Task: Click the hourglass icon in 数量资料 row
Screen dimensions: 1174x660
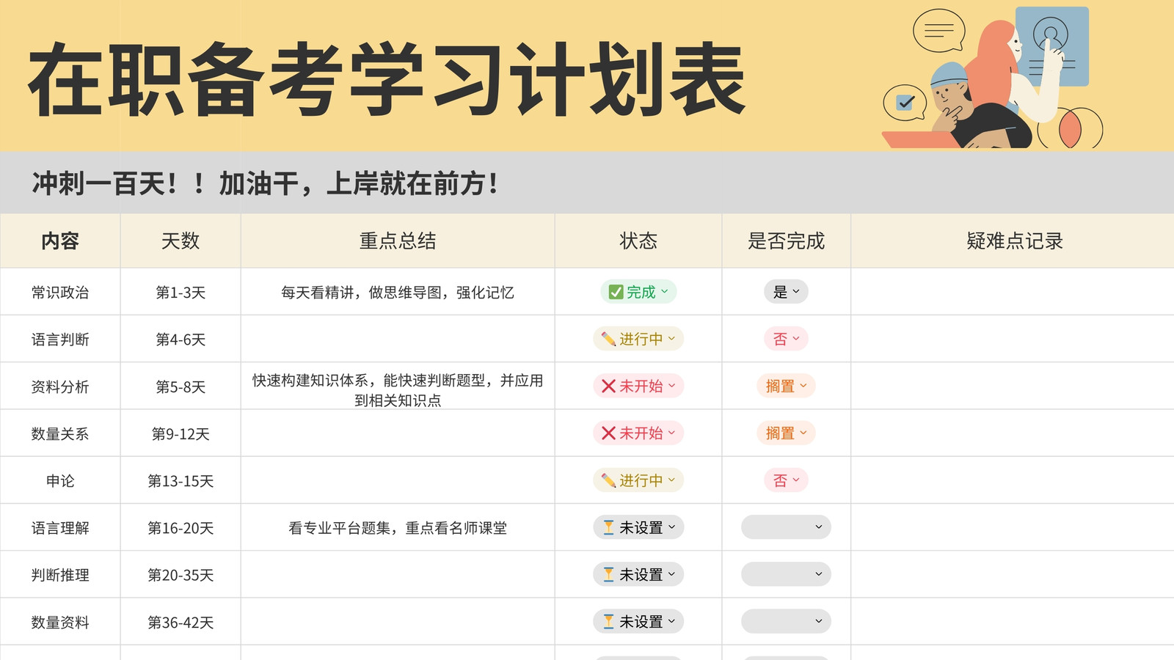Action: coord(608,622)
